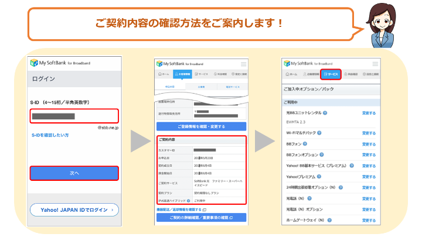422x237 pixels.
Task: Open hamburger menu on the options/pack screen
Action: tap(375, 64)
